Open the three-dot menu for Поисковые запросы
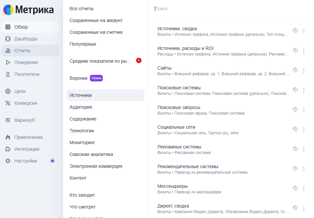The height and width of the screenshot is (218, 314). pyautogui.click(x=304, y=110)
